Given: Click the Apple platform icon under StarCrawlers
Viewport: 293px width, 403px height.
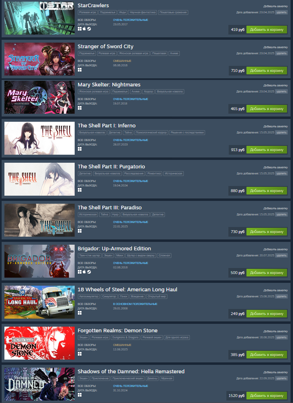Looking at the screenshot, I should [84, 29].
